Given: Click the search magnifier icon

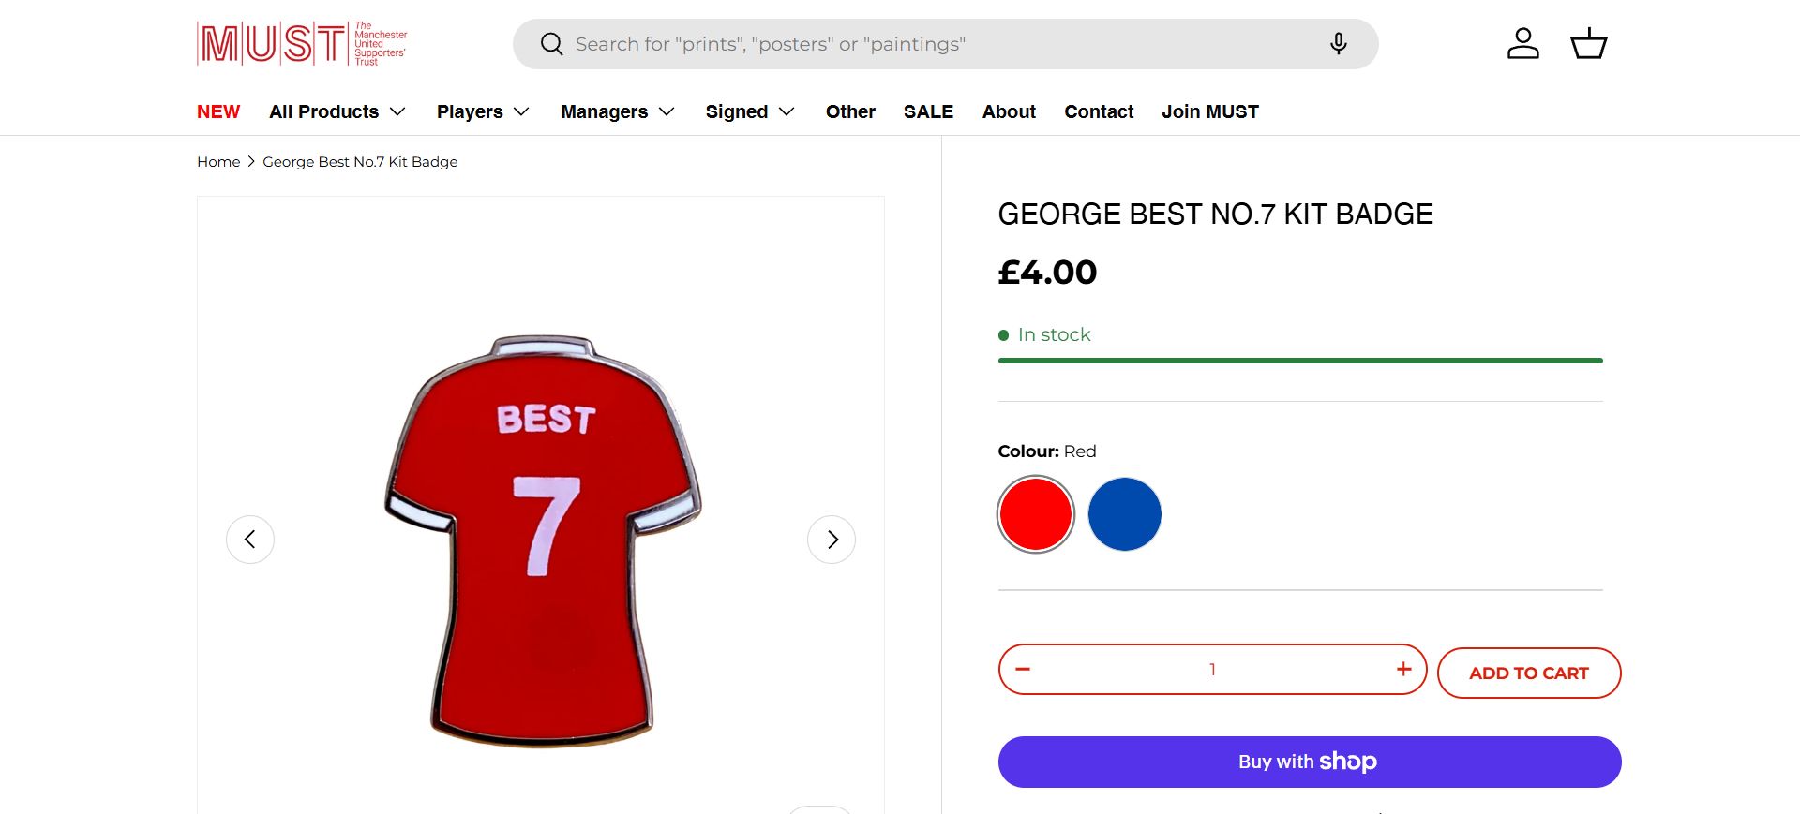Looking at the screenshot, I should [551, 44].
